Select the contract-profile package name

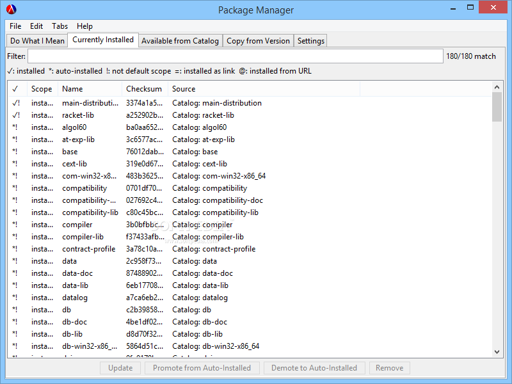point(89,249)
